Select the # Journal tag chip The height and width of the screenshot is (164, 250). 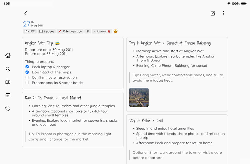[102, 31]
